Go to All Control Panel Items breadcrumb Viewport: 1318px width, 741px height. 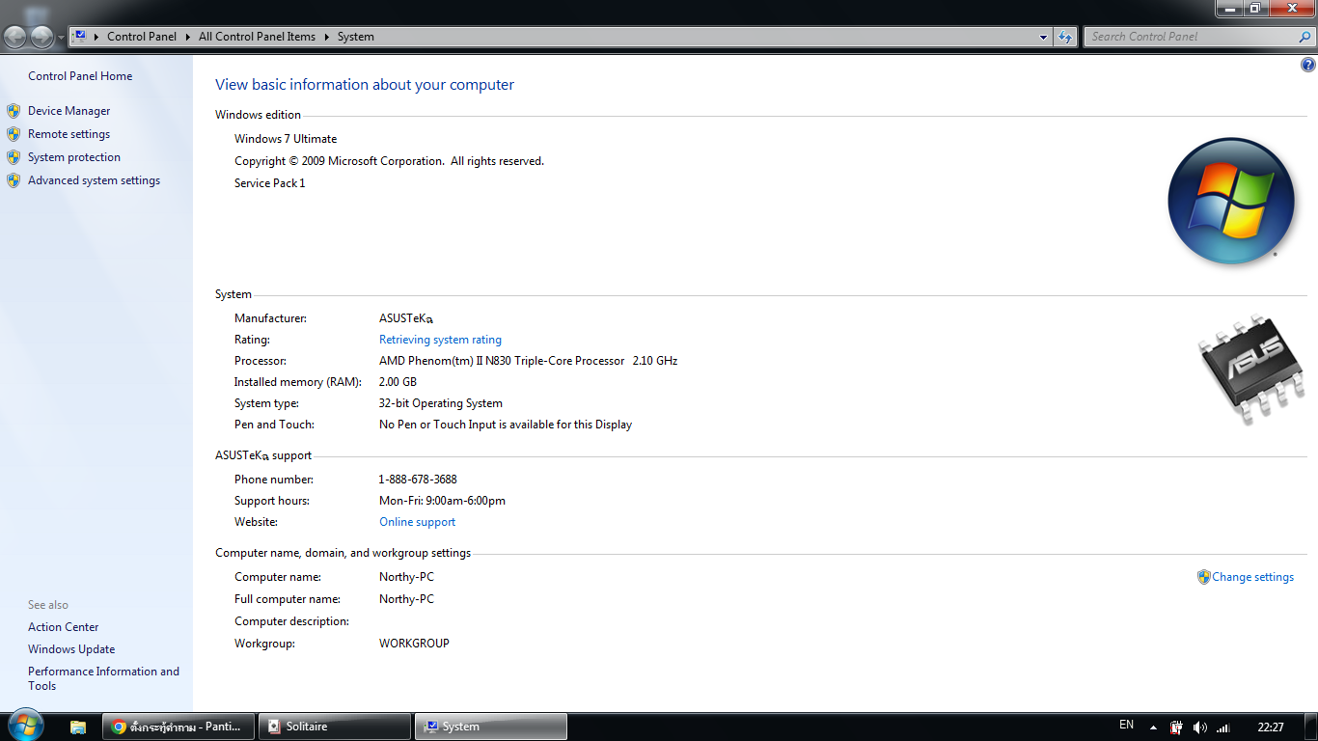click(x=257, y=37)
